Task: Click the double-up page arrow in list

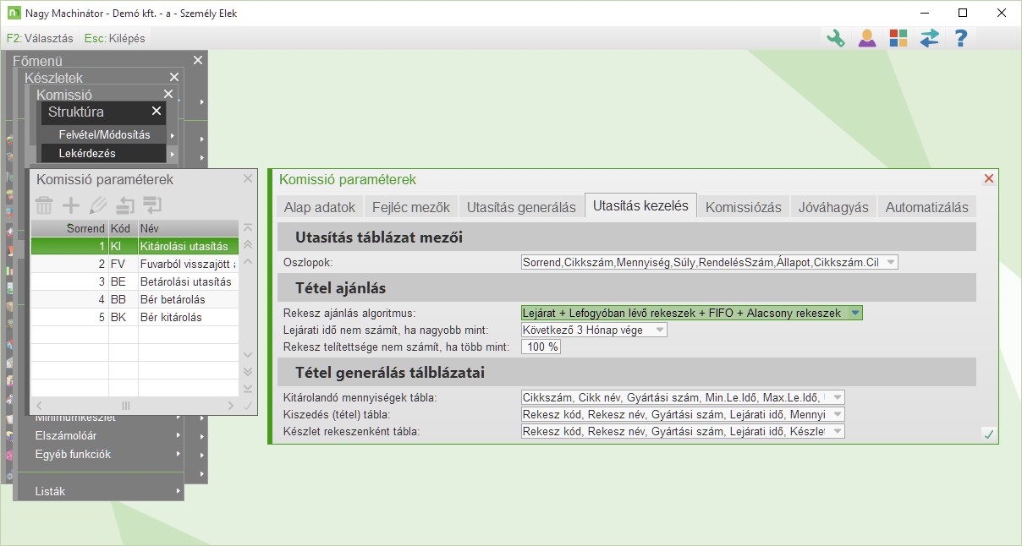Action: click(x=248, y=244)
